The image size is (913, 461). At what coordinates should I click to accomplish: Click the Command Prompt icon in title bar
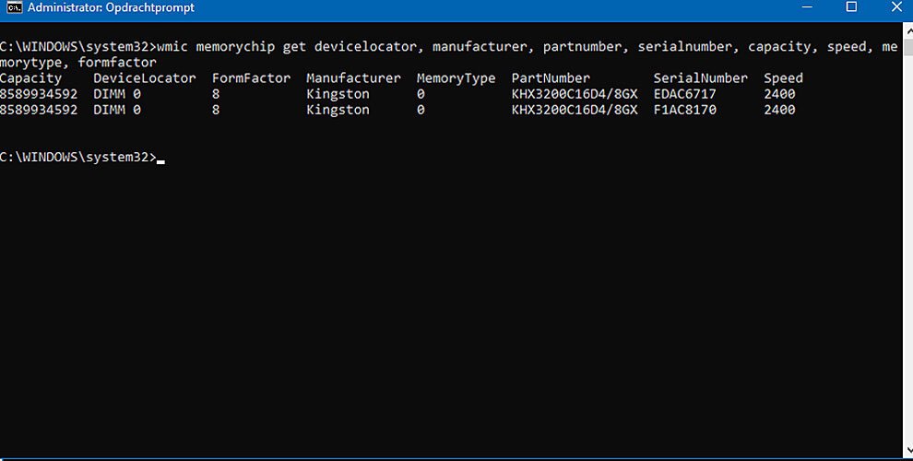(x=14, y=7)
